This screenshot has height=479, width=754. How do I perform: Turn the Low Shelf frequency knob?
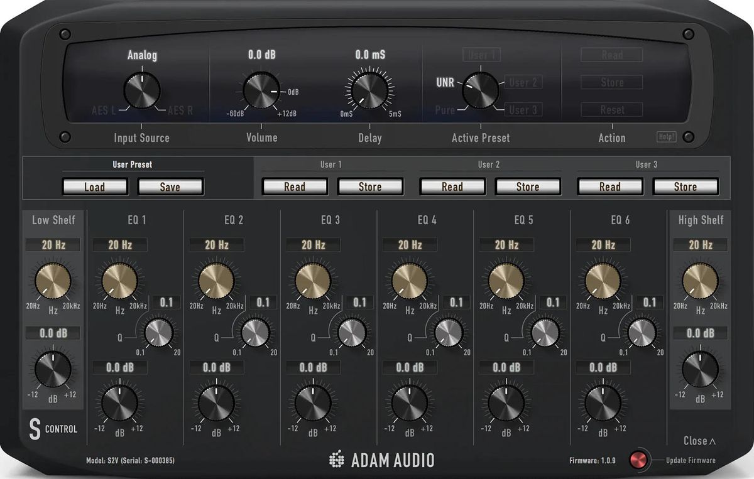[53, 281]
